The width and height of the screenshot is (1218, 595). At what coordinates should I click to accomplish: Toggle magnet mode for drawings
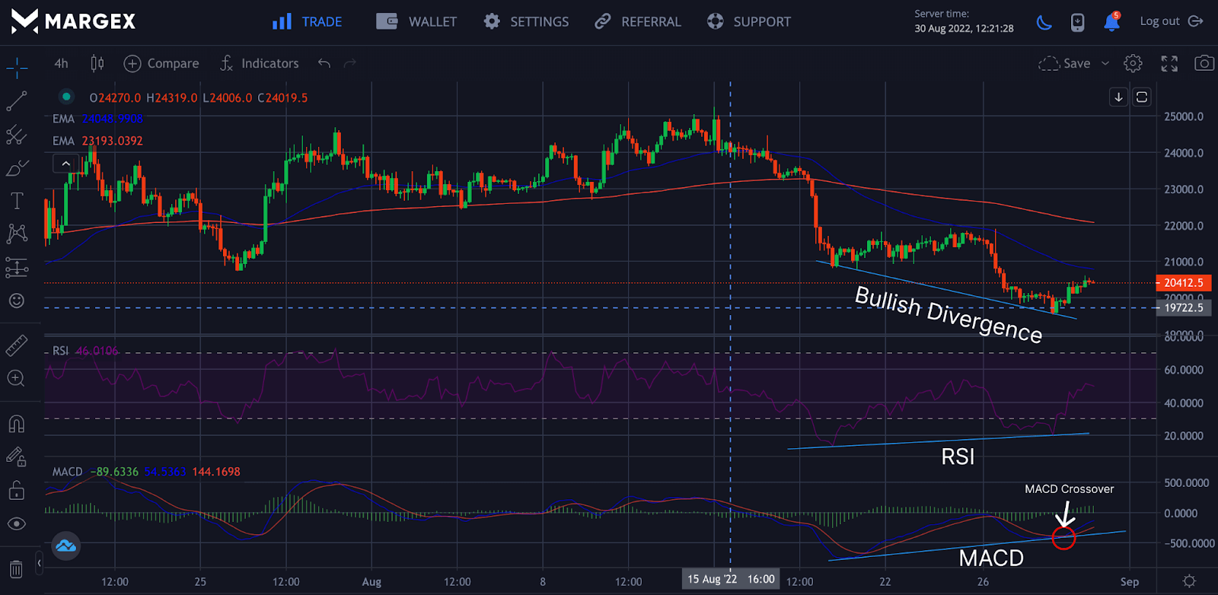(16, 424)
